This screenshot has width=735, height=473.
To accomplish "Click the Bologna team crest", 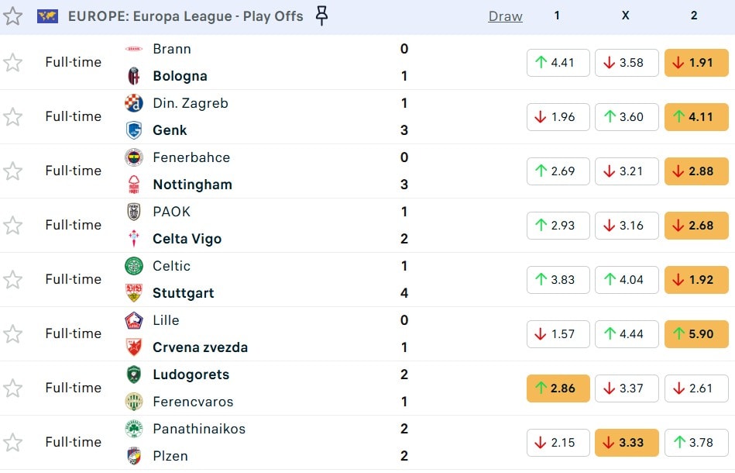I will tap(134, 76).
